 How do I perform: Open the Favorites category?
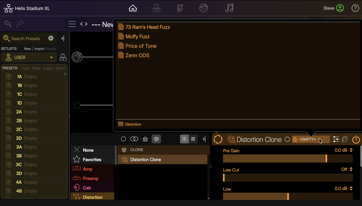pyautogui.click(x=92, y=160)
